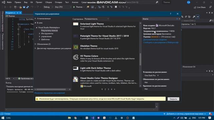214x120 pixels.
Task: Open the Debug (Отладка) menu
Action: (59, 2)
